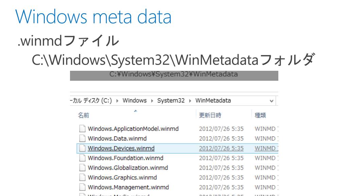
Task: Expand the arrow after Windows breadcrumb
Action: tap(152, 101)
